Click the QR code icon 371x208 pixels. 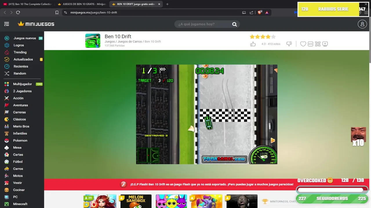click(x=318, y=44)
